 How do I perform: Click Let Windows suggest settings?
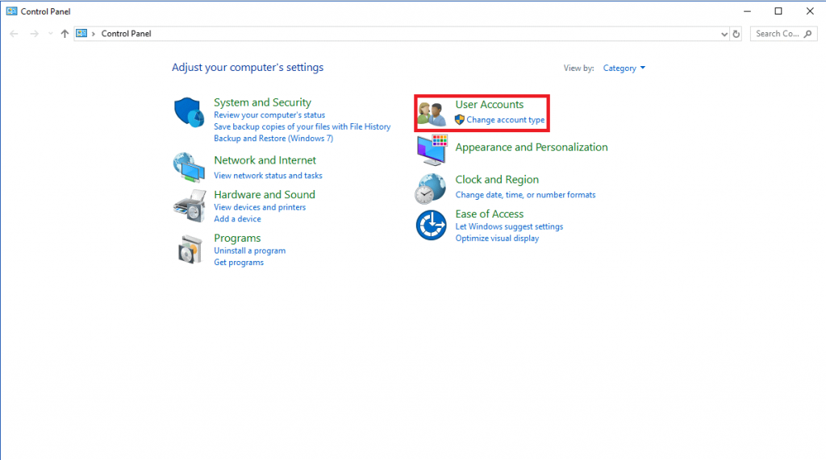click(x=509, y=226)
